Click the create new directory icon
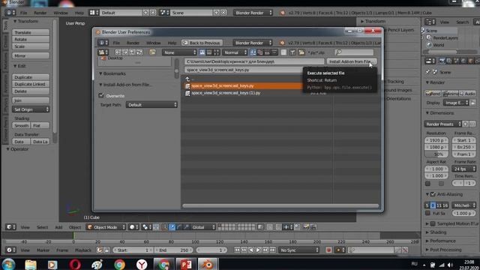Image resolution: width=480 pixels, height=270 pixels. (152, 52)
